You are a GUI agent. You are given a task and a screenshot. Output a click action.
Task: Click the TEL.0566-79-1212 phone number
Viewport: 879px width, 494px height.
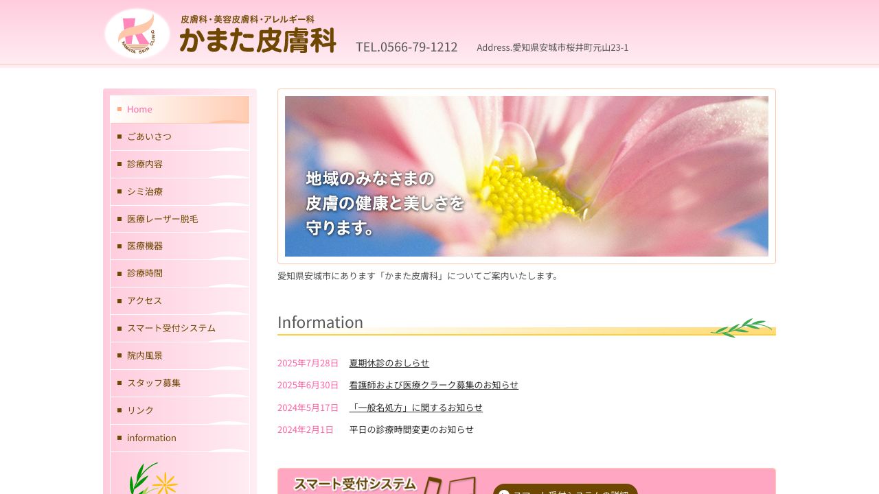(406, 47)
